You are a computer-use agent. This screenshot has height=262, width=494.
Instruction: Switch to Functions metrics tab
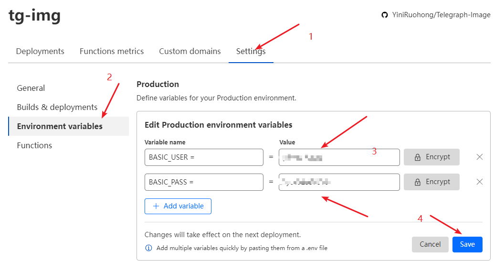(x=112, y=51)
